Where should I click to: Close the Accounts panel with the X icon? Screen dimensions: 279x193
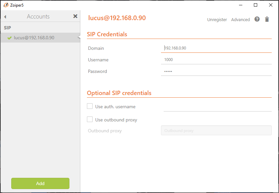pyautogui.click(x=75, y=16)
